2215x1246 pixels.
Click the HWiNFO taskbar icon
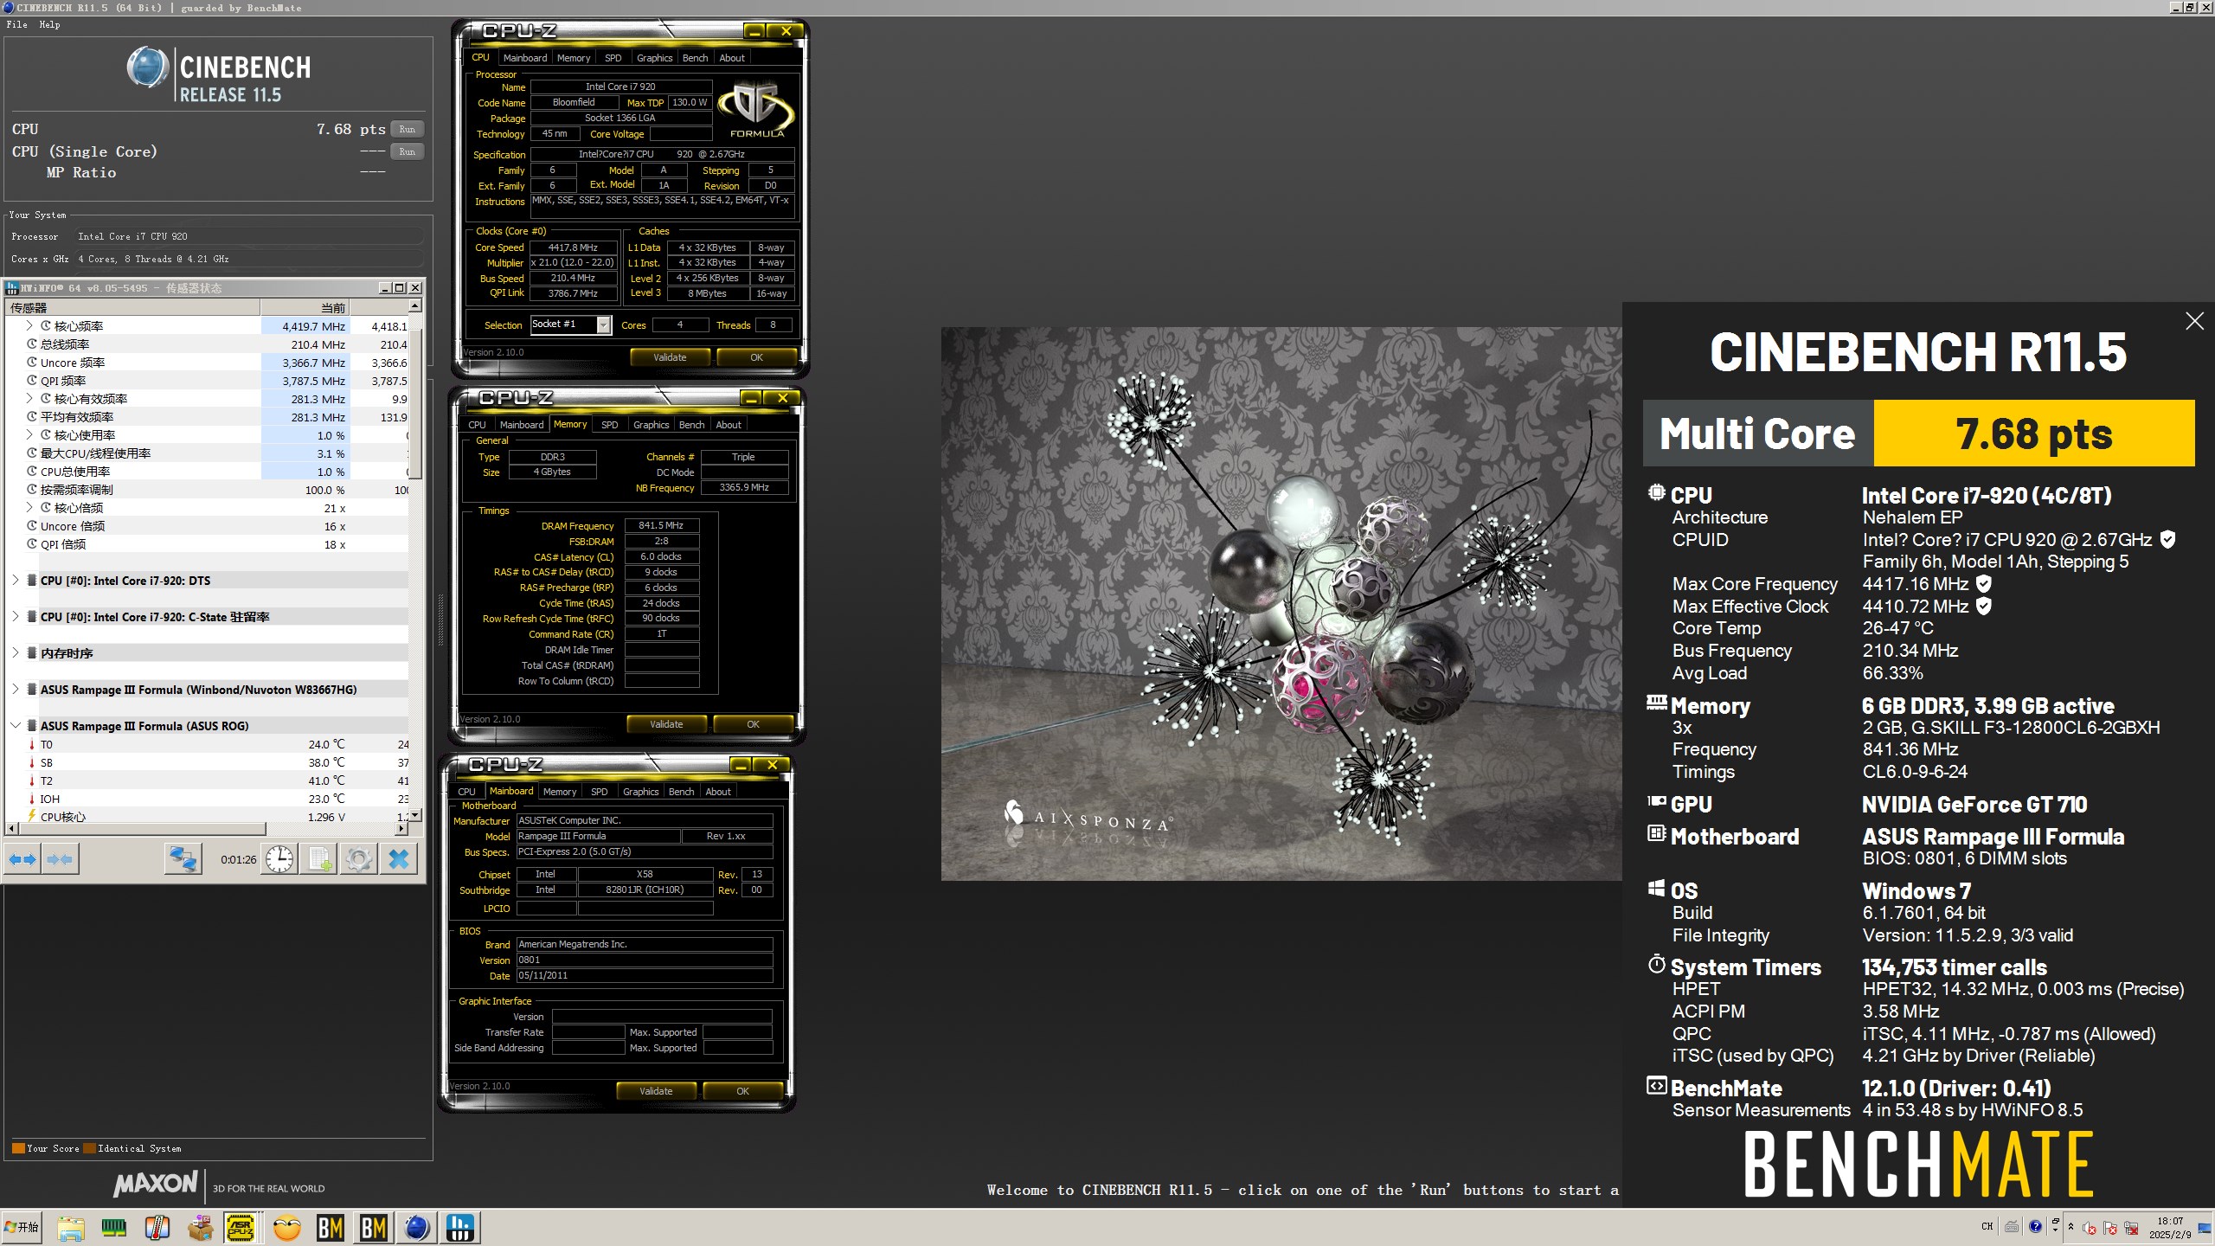point(460,1228)
